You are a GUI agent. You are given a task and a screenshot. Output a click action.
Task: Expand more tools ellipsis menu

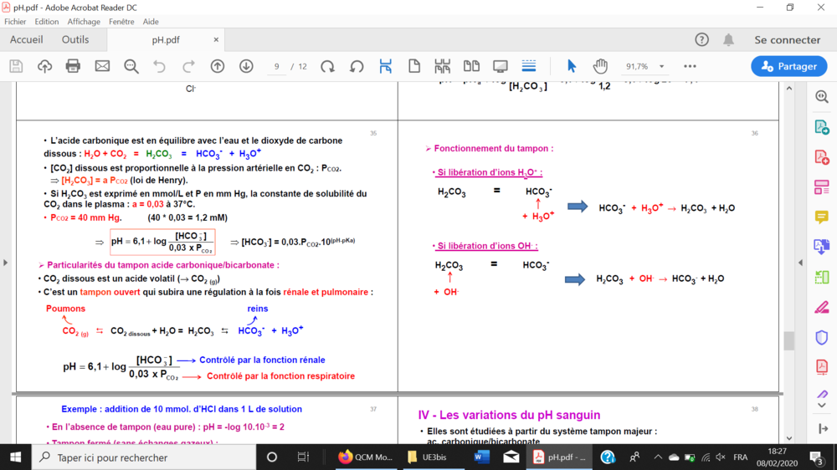click(x=690, y=66)
